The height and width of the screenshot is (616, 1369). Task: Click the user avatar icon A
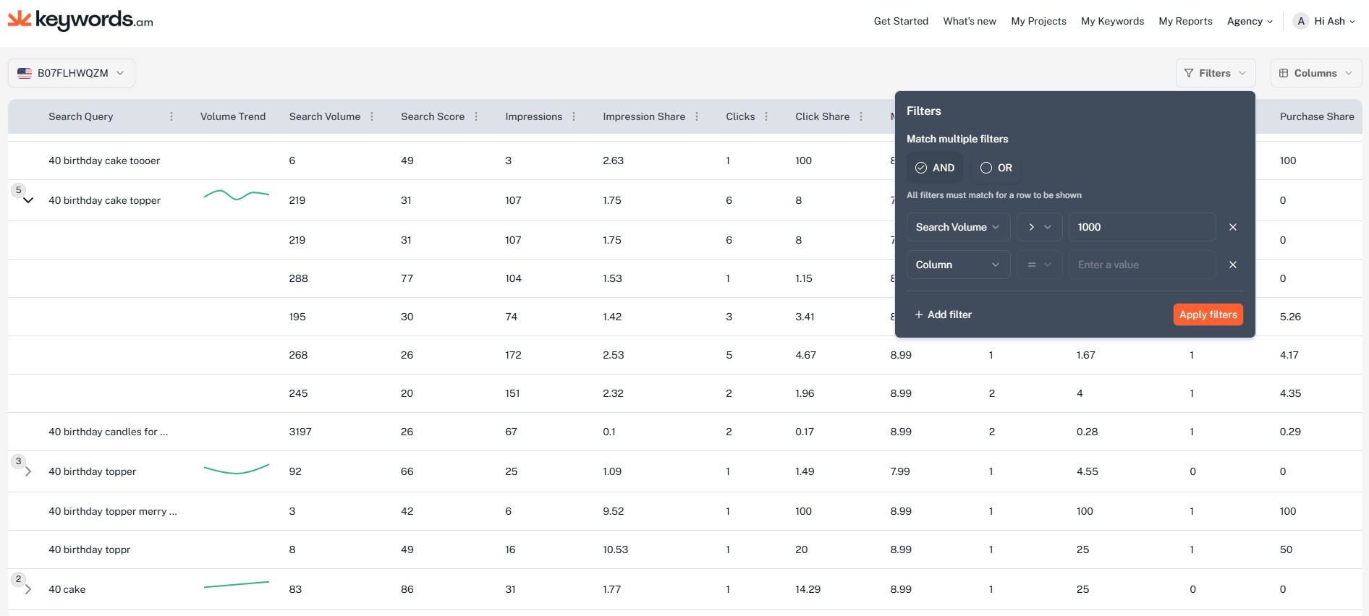tap(1301, 21)
